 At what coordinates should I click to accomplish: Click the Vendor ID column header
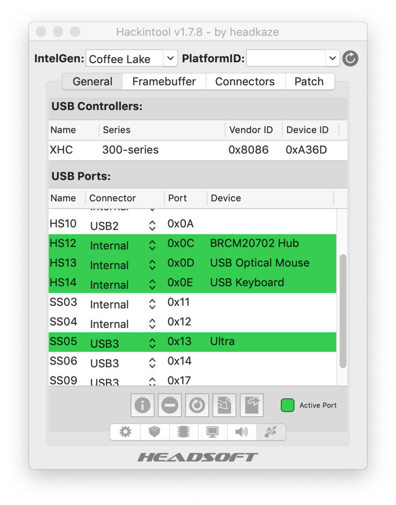point(254,130)
